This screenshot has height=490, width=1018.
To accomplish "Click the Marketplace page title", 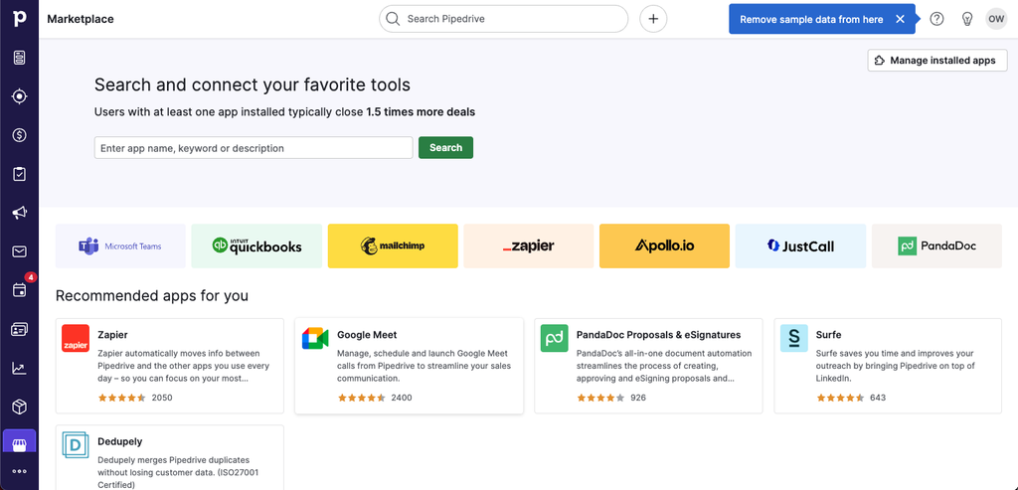I will tap(81, 19).
